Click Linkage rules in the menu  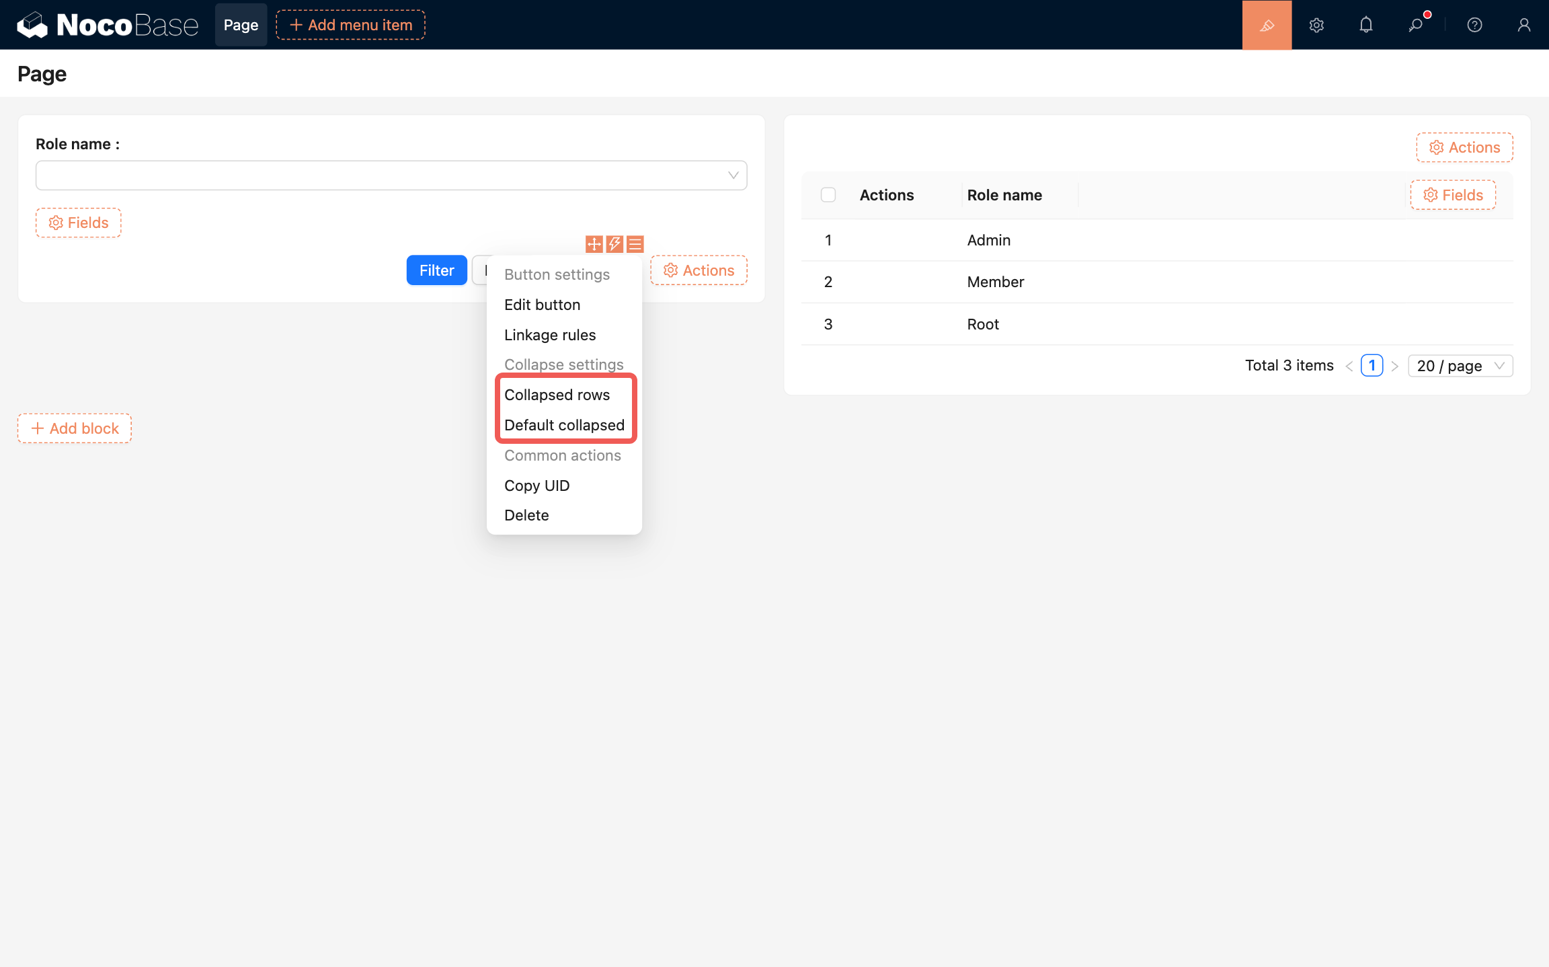click(549, 335)
